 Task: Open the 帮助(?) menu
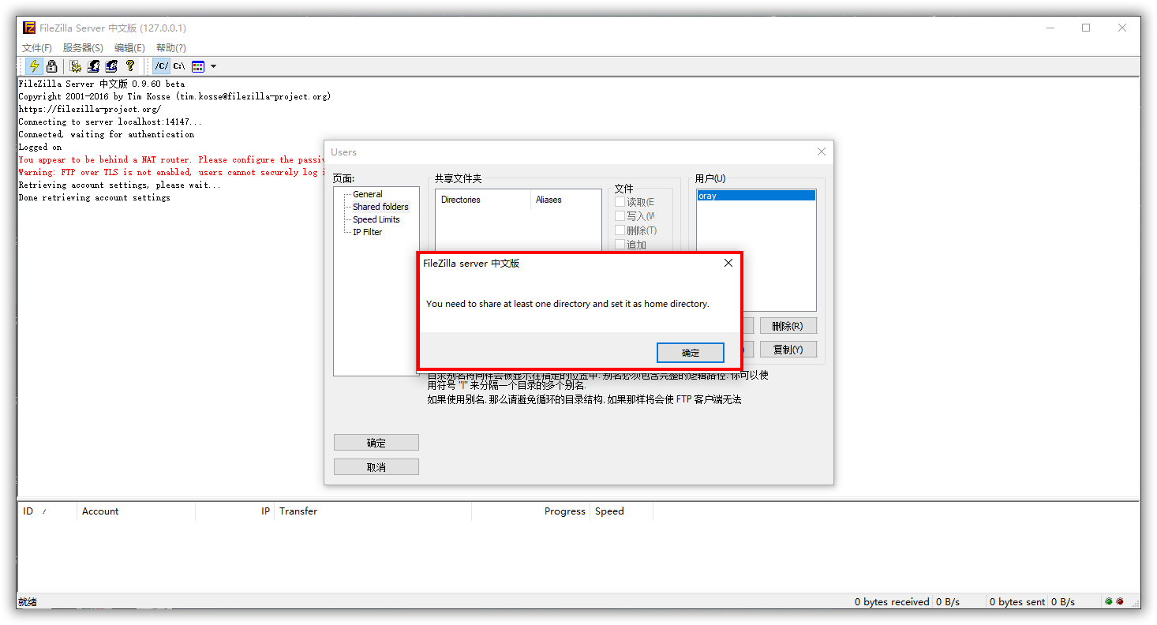click(171, 48)
